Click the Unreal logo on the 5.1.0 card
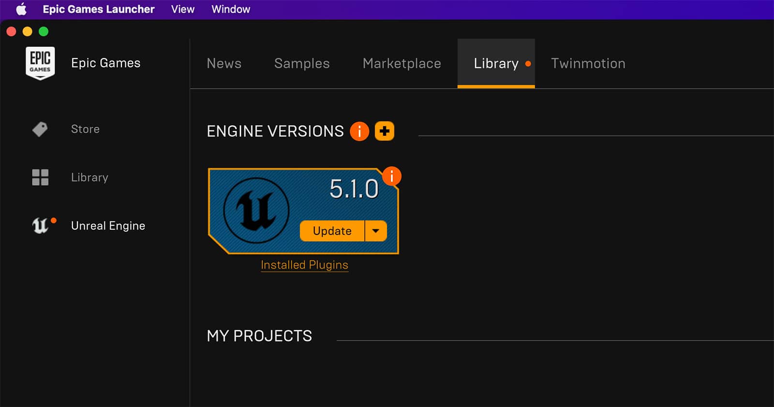774x407 pixels. pyautogui.click(x=256, y=210)
